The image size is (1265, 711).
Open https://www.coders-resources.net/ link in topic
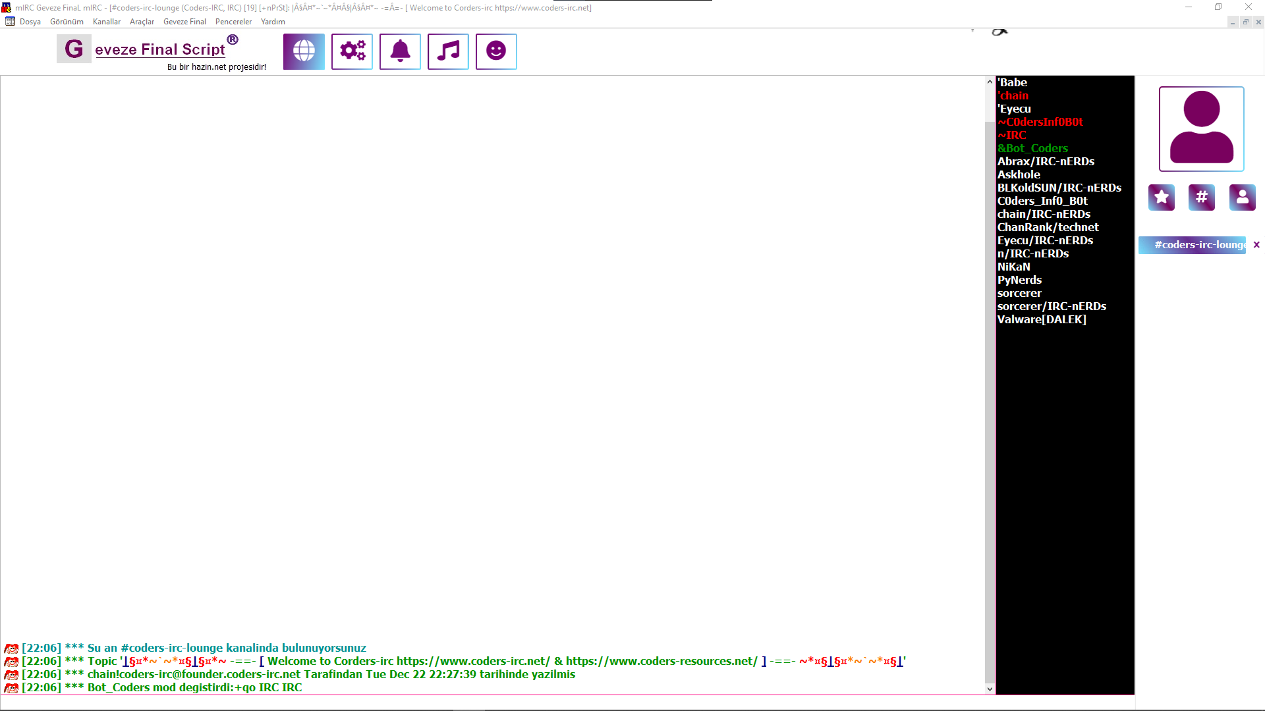[x=661, y=661]
